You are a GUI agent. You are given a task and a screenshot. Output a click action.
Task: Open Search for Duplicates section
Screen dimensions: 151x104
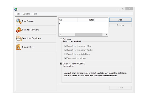pyautogui.click(x=36, y=38)
